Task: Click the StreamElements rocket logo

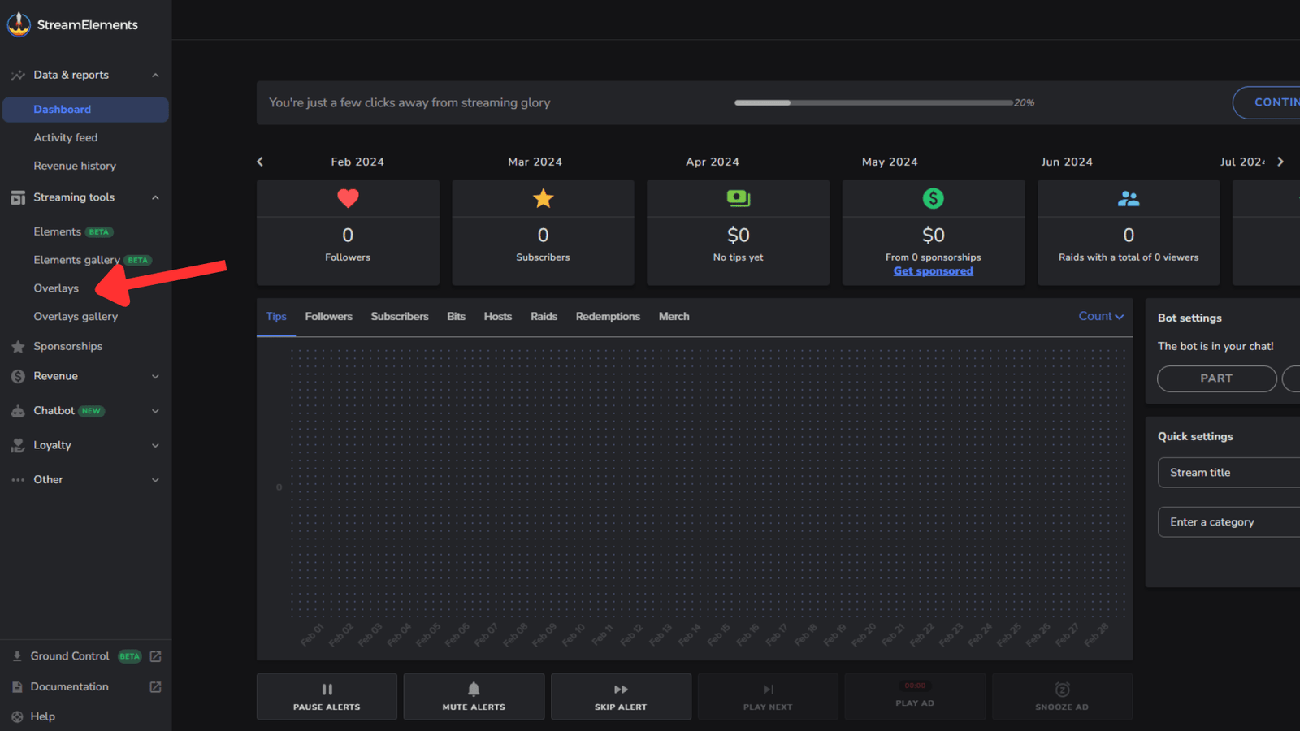Action: [19, 24]
